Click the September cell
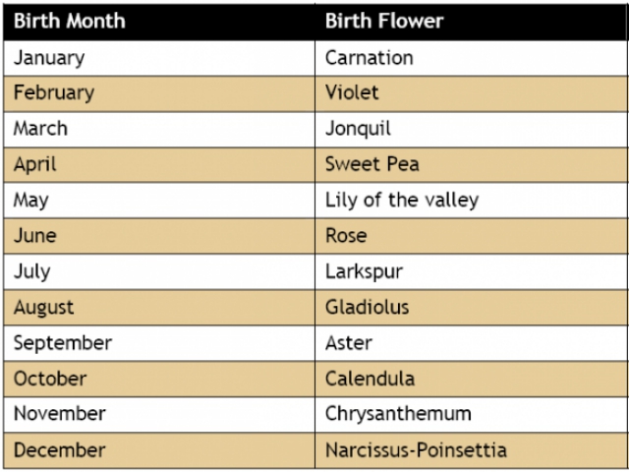 (x=159, y=343)
